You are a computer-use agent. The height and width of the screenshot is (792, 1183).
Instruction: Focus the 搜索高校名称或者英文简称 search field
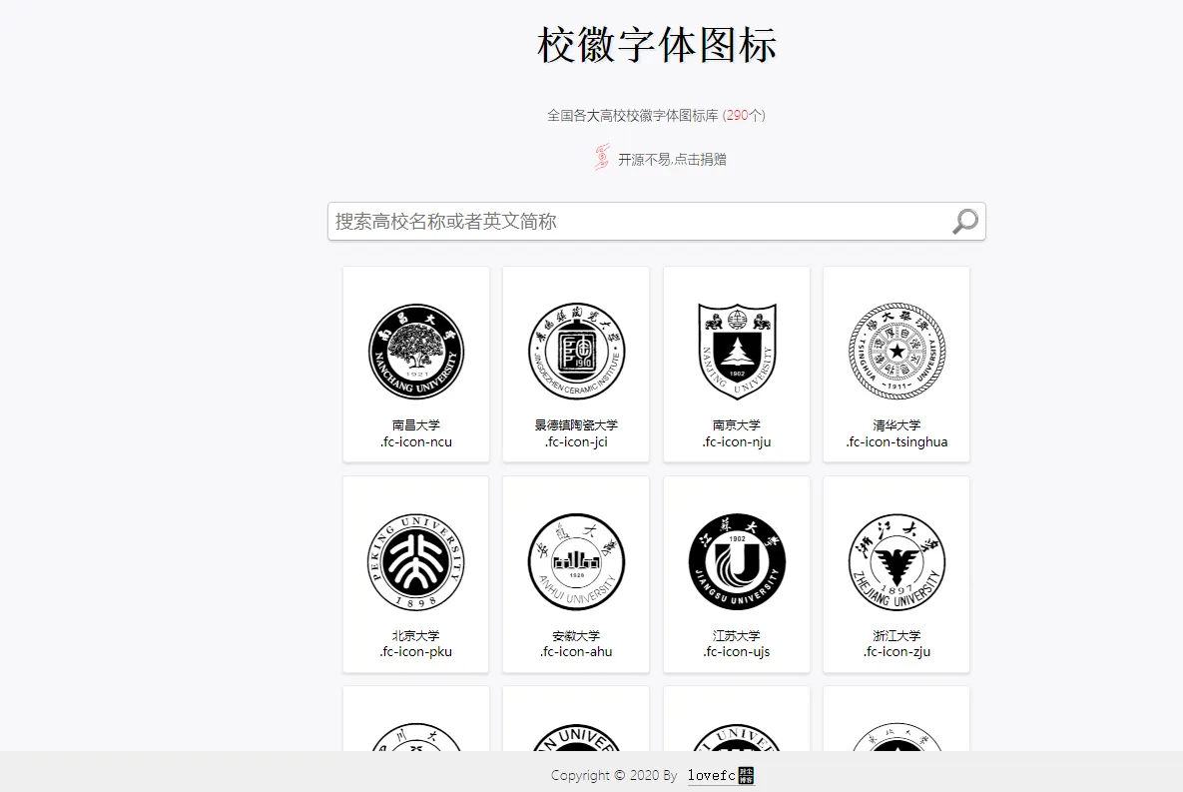tap(656, 221)
